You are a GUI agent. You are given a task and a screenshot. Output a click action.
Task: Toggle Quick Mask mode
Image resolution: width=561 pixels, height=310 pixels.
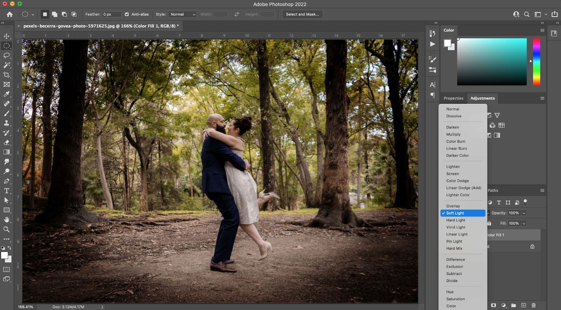(7, 269)
